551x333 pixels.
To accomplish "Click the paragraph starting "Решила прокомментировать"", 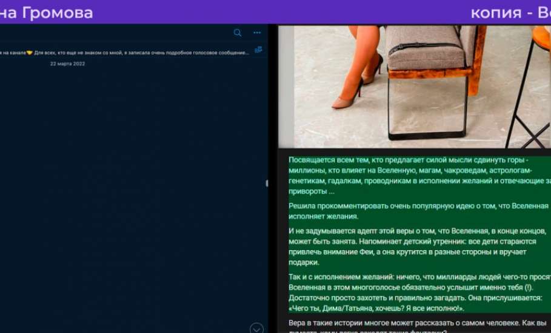I will (x=418, y=211).
